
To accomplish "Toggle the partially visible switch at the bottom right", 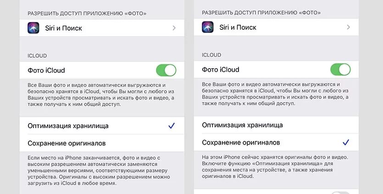I will coord(340,193).
